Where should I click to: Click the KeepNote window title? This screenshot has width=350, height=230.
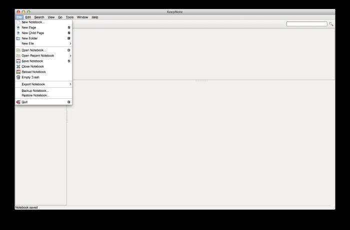[175, 12]
